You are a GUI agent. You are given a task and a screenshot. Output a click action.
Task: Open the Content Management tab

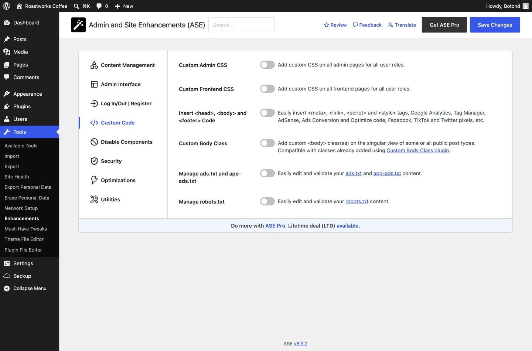[x=123, y=65]
